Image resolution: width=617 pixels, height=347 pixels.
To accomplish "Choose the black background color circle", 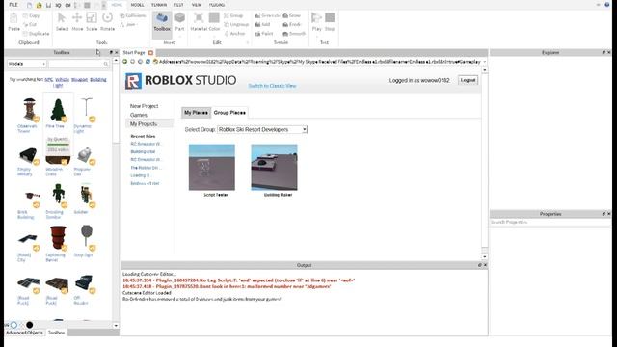I will pos(30,325).
